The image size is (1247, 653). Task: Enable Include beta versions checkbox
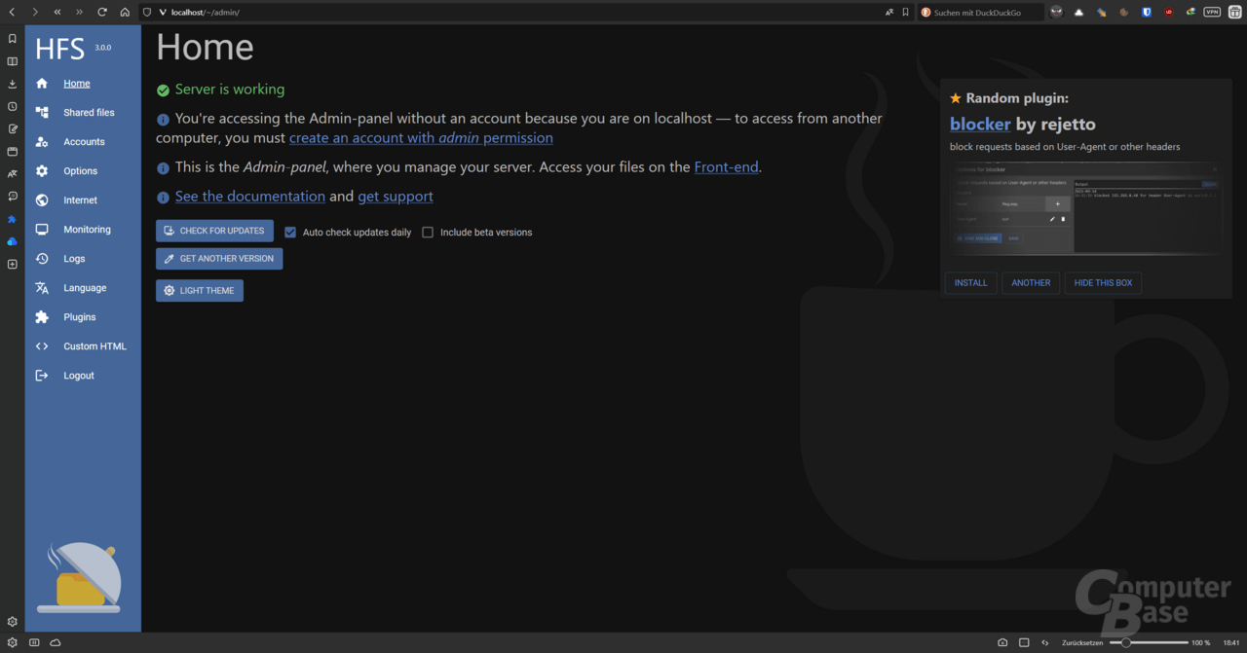428,233
